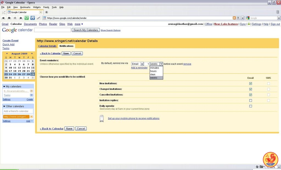Enable Email for Daily agenda
This screenshot has width=281, height=170.
pyautogui.click(x=251, y=106)
